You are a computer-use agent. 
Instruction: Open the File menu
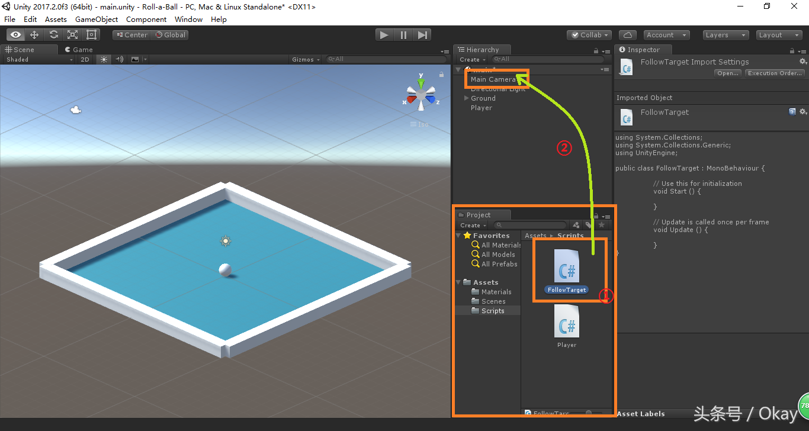[10, 20]
